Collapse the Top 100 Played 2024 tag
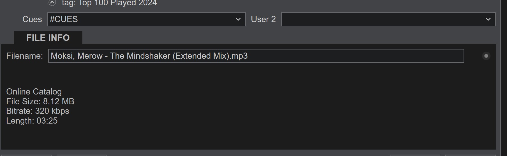The image size is (507, 156). (x=52, y=3)
